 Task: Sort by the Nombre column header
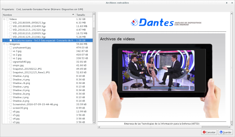(x=39, y=15)
